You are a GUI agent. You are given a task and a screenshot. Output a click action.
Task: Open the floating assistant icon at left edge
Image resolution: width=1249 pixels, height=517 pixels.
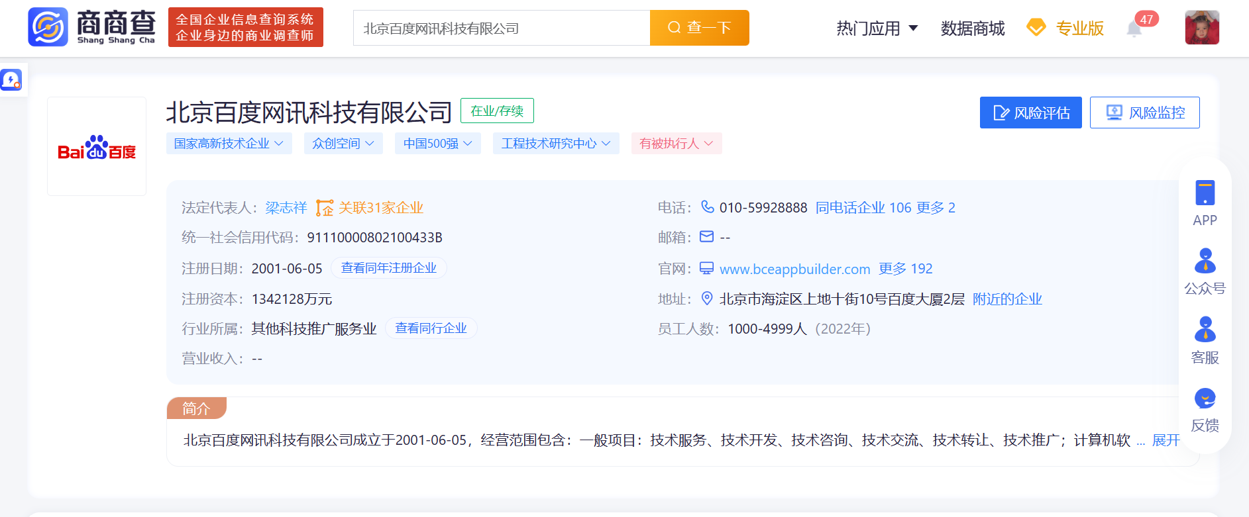11,80
